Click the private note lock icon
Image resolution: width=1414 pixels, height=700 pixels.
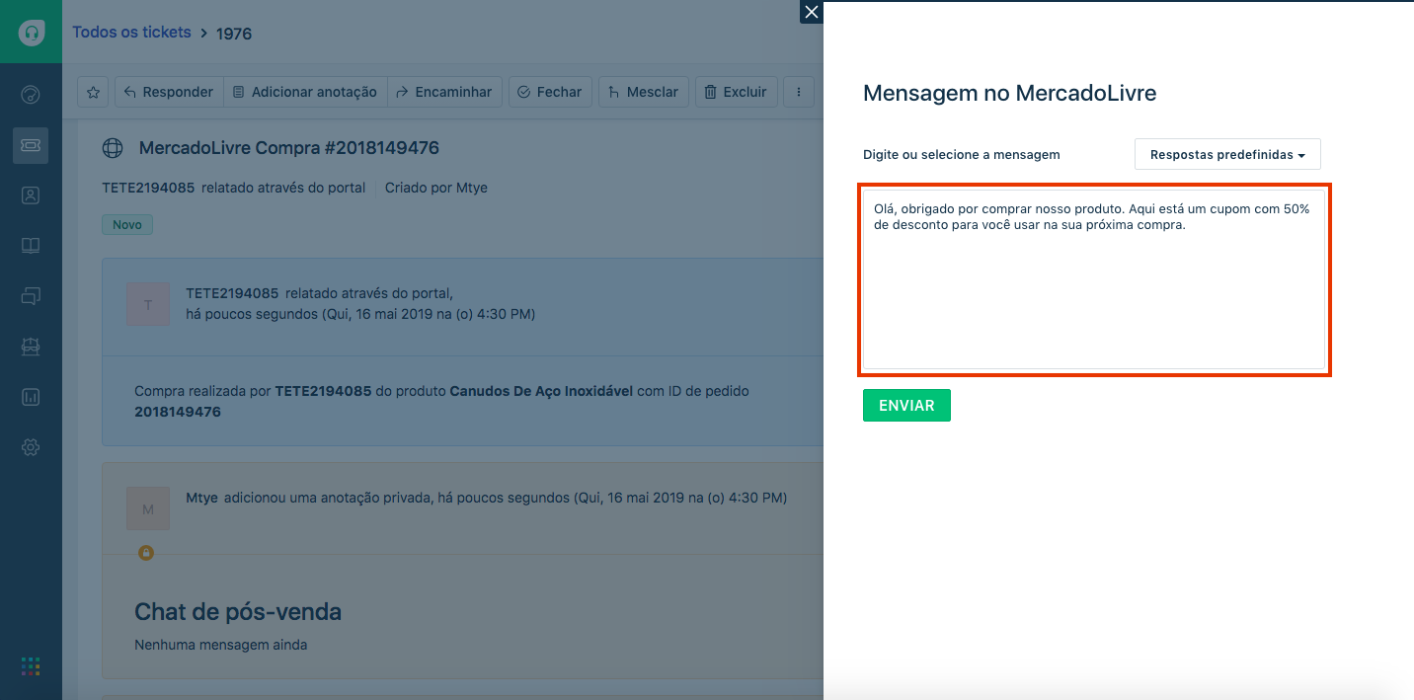point(146,553)
